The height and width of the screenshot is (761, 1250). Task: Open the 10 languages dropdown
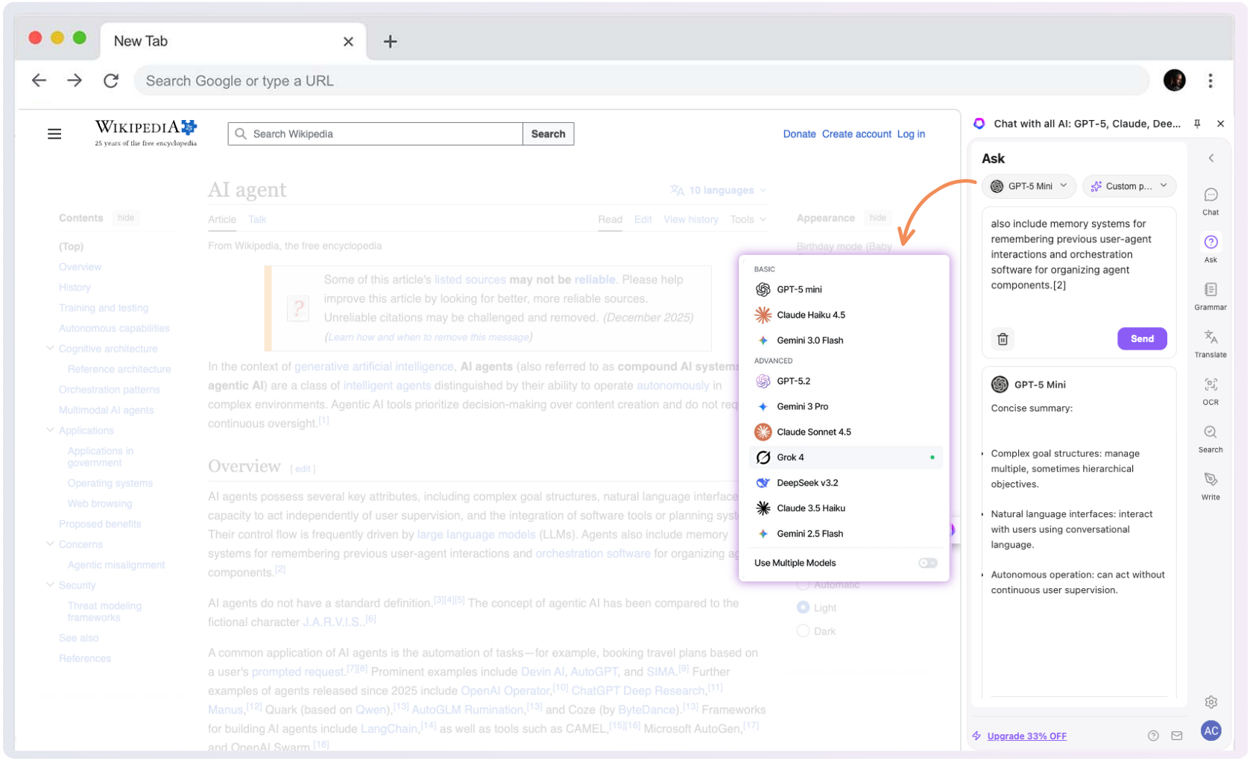(x=719, y=191)
